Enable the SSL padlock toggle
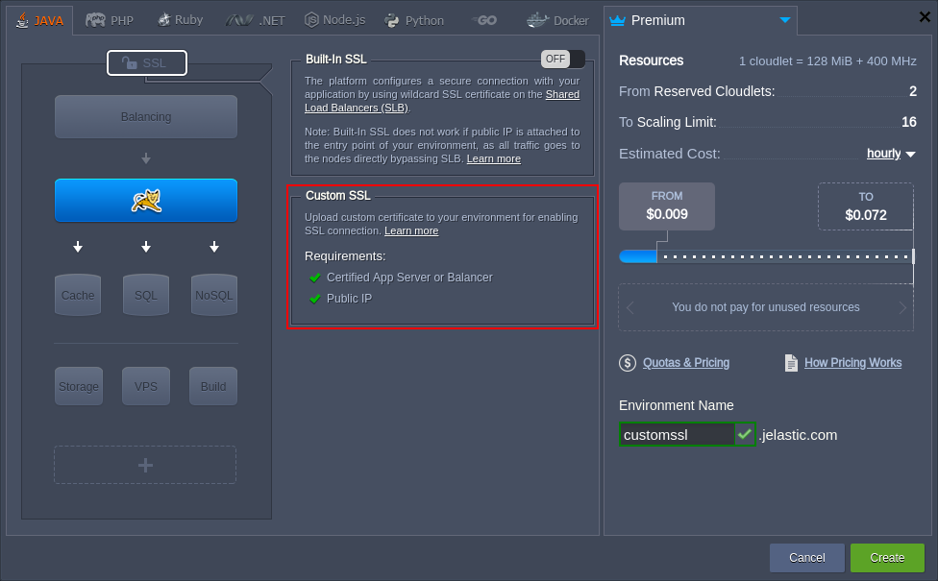Image resolution: width=938 pixels, height=581 pixels. click(146, 62)
